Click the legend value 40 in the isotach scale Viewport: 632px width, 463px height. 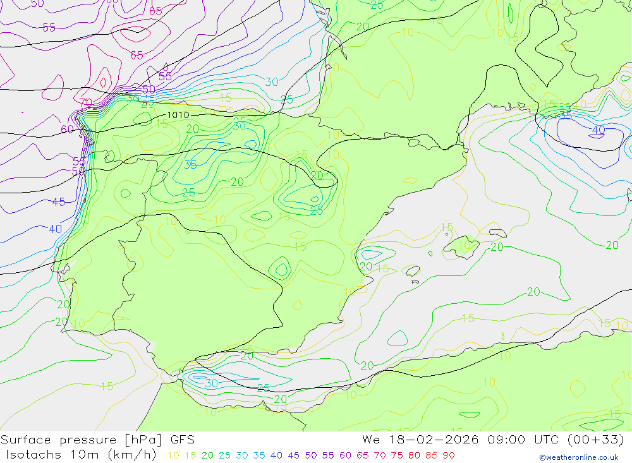pyautogui.click(x=277, y=455)
